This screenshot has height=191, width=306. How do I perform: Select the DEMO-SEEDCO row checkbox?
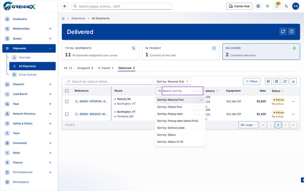tap(67, 114)
